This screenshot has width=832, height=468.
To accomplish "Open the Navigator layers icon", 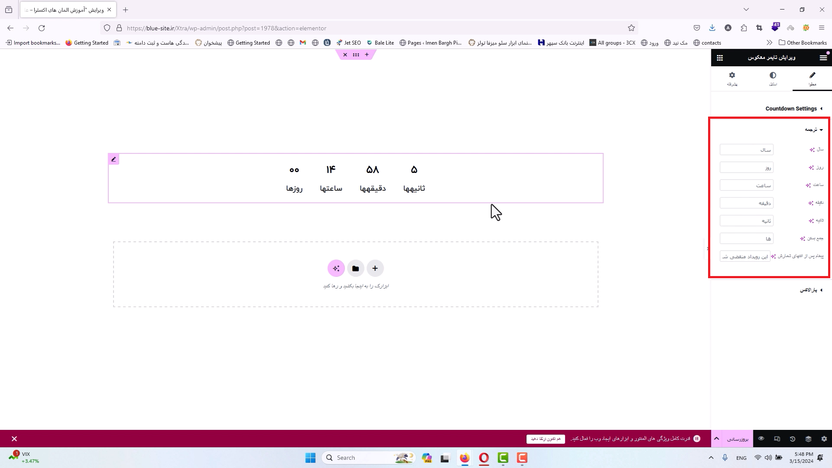I will [x=808, y=439].
